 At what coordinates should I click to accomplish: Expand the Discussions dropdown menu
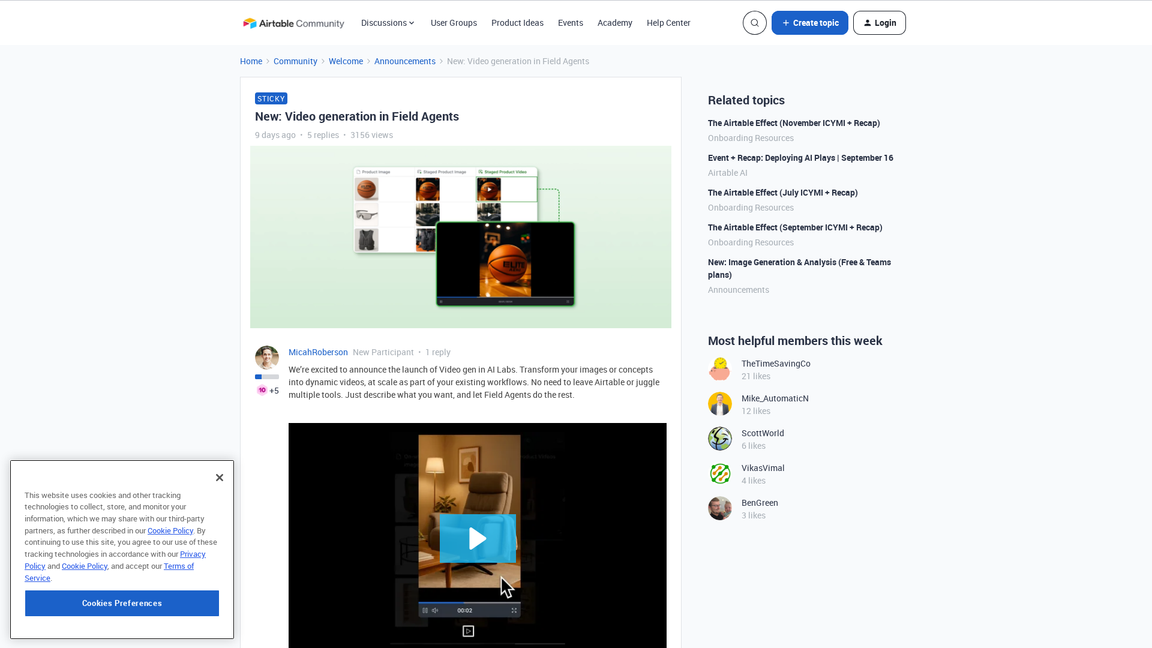coord(388,23)
